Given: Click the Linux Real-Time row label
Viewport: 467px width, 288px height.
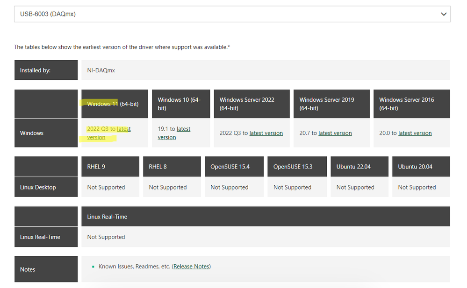Looking at the screenshot, I should coord(46,237).
